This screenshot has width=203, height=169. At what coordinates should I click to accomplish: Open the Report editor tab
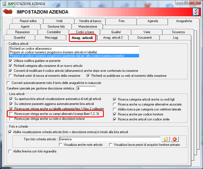tap(28, 21)
